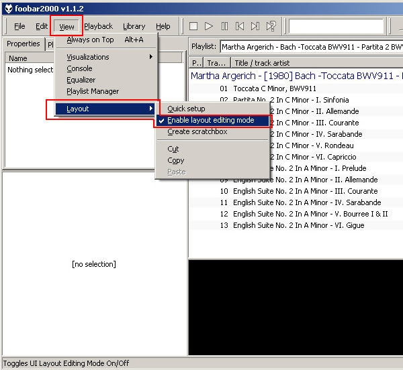
Task: Click the Previous track button
Action: pyautogui.click(x=240, y=26)
